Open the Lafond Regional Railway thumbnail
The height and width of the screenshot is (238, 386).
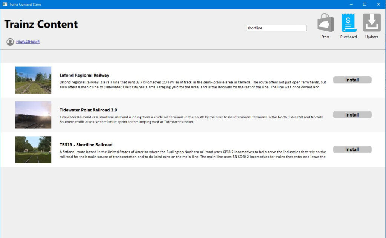click(x=33, y=80)
